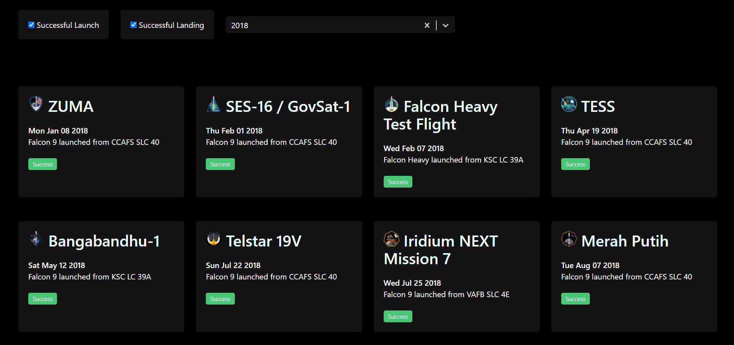Open the Merah Putih mission title
The image size is (734, 345).
pyautogui.click(x=625, y=241)
